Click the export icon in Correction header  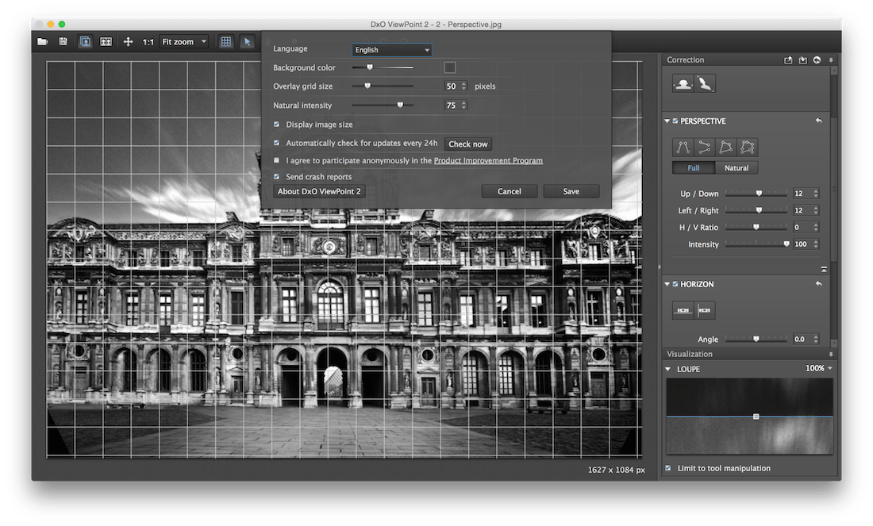(788, 60)
